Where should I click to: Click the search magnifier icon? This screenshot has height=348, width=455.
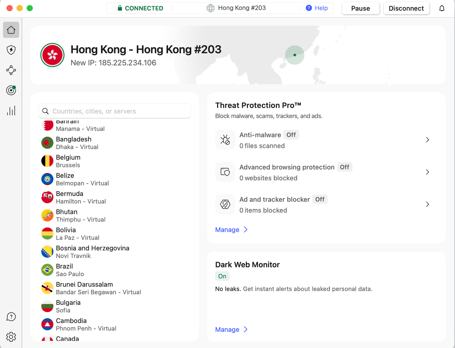45,111
